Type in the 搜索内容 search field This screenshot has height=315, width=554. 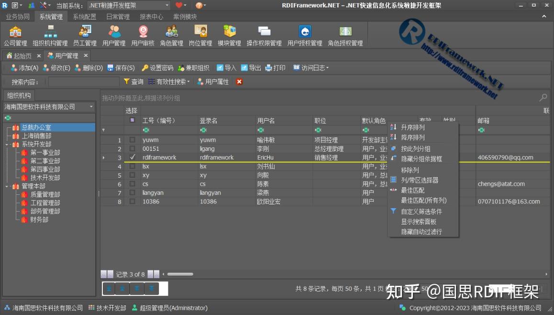[84, 81]
